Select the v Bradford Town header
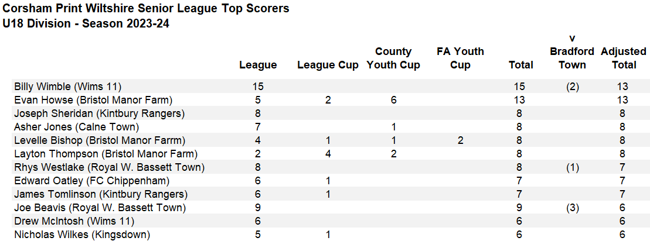The width and height of the screenshot is (650, 241). pos(572,51)
